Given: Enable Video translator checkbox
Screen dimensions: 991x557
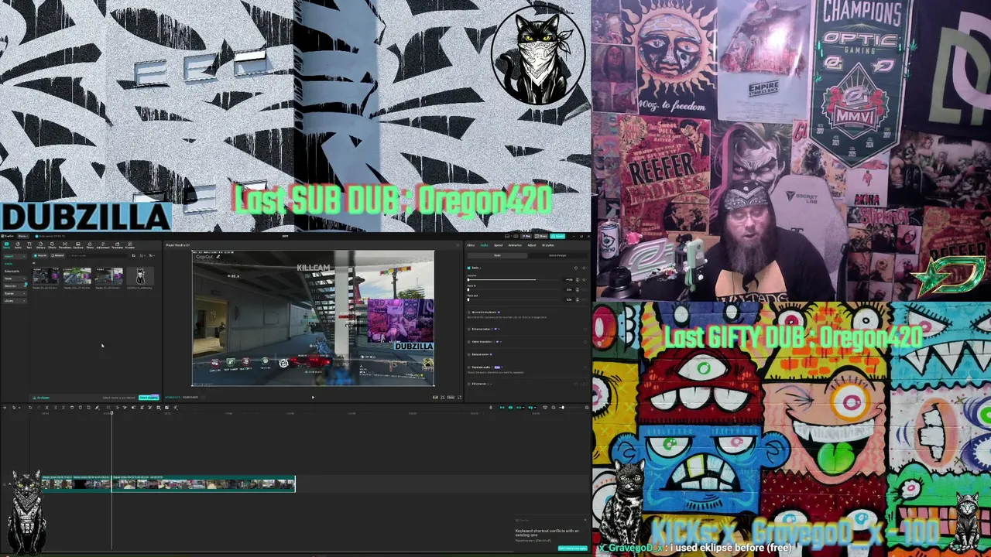Looking at the screenshot, I should [469, 342].
